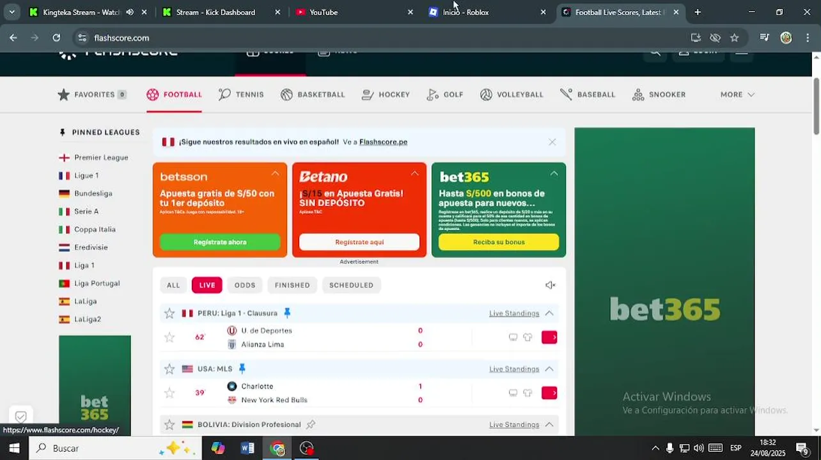Collapse the Betano ad card
This screenshot has width=821, height=460.
point(414,173)
